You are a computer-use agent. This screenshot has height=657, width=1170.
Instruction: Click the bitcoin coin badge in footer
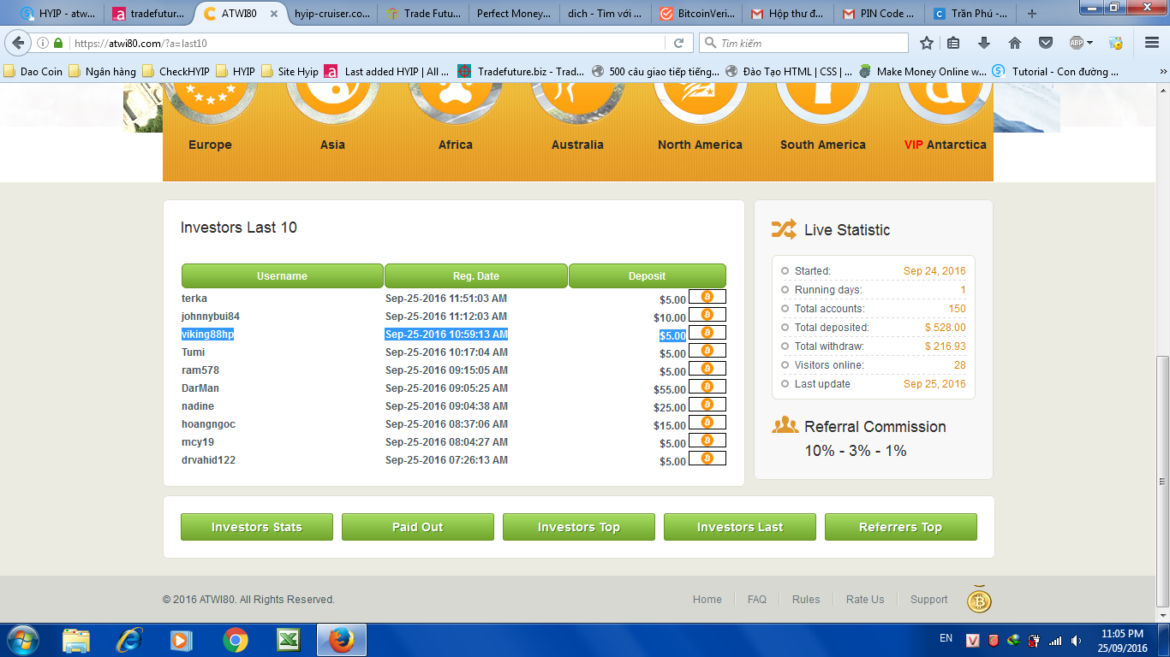click(979, 601)
